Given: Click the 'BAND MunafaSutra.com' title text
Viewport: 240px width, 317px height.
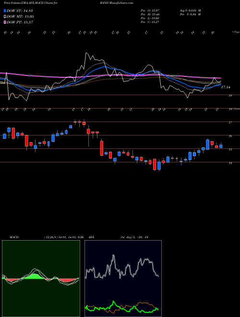Looking at the screenshot, I should tap(116, 3).
